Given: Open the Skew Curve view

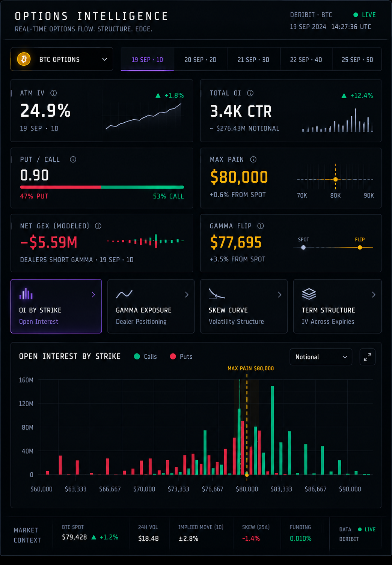Looking at the screenshot, I should pyautogui.click(x=244, y=306).
